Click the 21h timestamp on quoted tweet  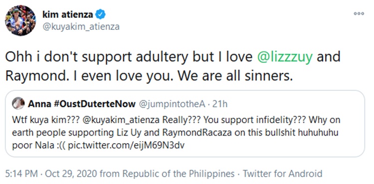[x=219, y=104]
